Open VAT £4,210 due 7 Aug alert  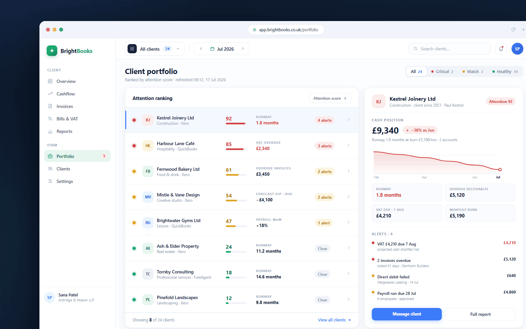click(x=444, y=246)
